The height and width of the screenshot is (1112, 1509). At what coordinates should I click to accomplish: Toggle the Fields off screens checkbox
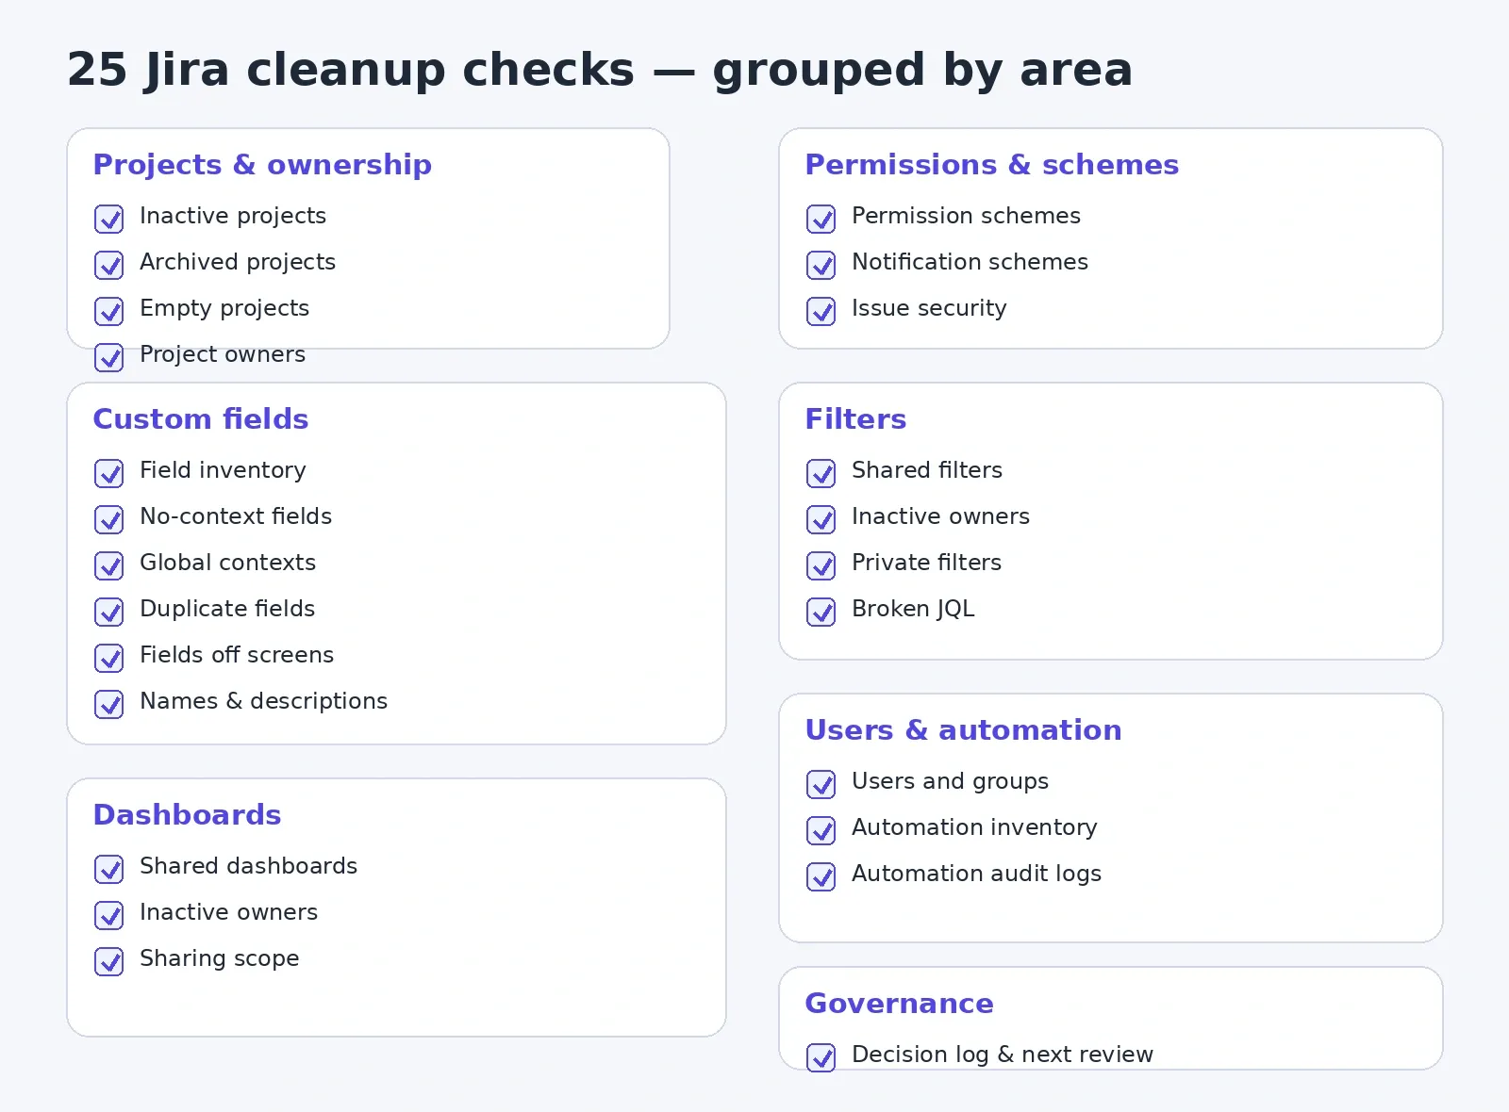pyautogui.click(x=109, y=658)
